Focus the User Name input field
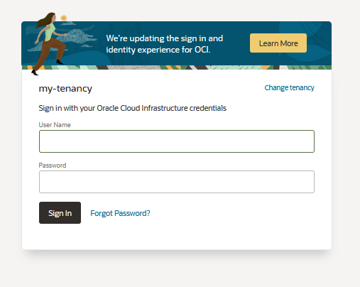The height and width of the screenshot is (287, 360). [x=177, y=141]
